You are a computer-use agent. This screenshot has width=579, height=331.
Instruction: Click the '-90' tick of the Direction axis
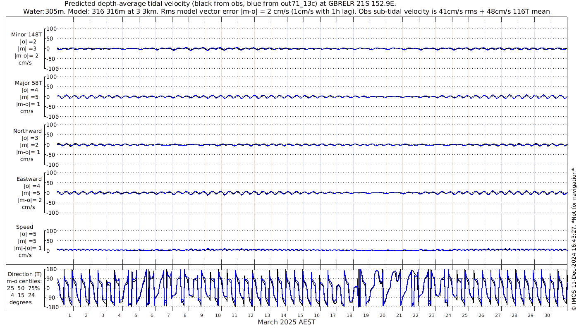click(51, 297)
